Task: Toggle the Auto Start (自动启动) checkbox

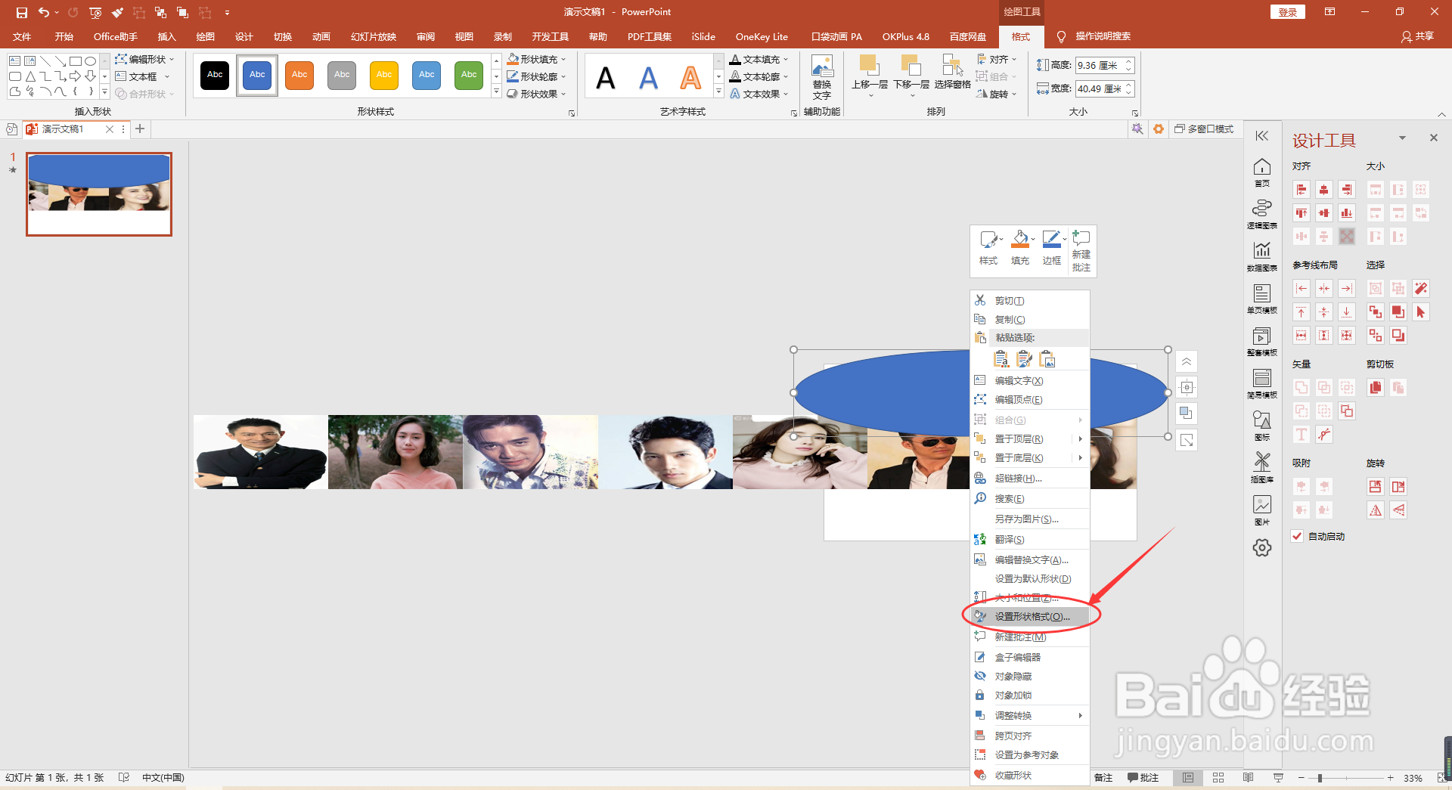Action: 1298,537
